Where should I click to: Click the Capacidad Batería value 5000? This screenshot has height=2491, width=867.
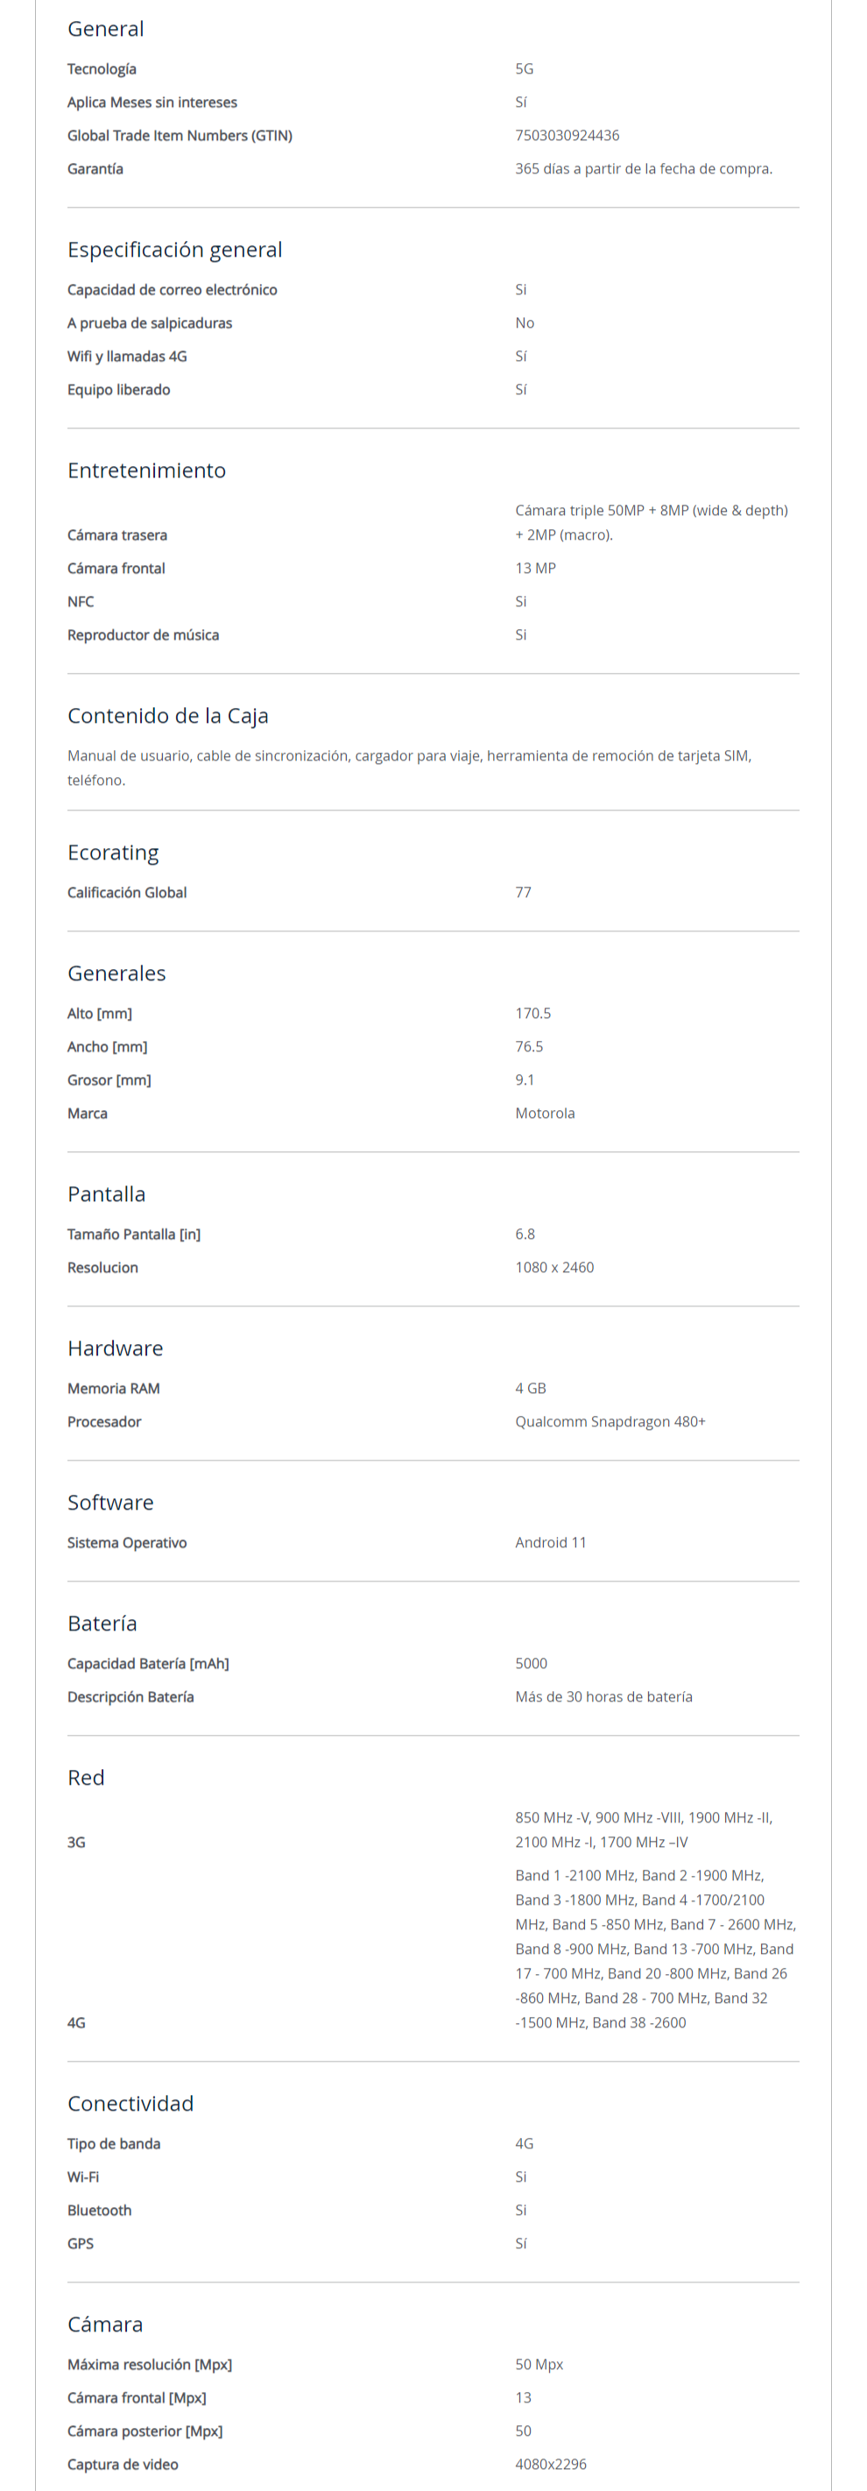click(531, 1663)
